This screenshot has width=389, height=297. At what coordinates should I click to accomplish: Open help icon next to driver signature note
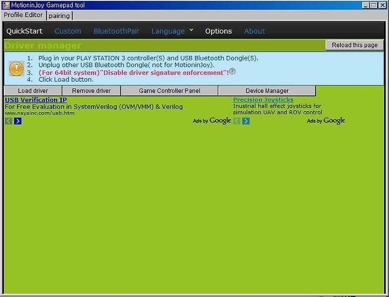point(232,72)
